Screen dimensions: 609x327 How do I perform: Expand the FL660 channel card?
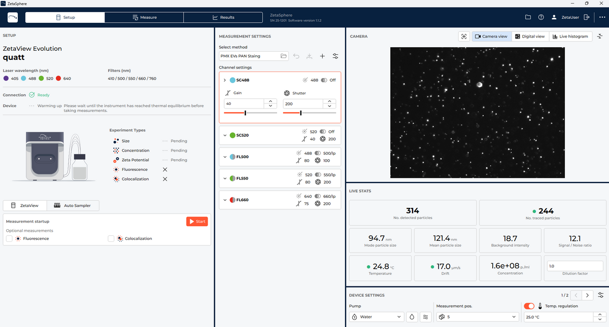pyautogui.click(x=225, y=200)
